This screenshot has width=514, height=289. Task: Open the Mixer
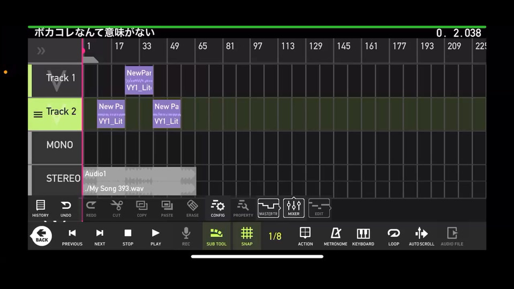pyautogui.click(x=294, y=208)
